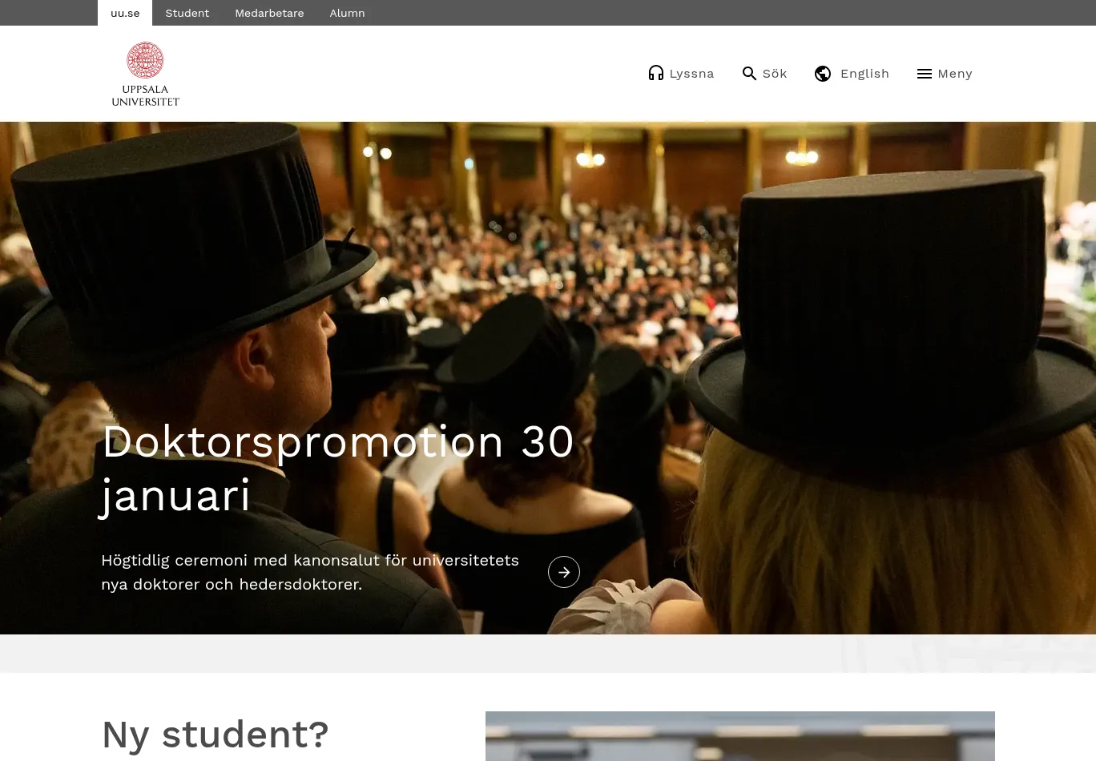Click the headphones icon for Lyssna
Screen dimensions: 1096x761
tap(655, 74)
